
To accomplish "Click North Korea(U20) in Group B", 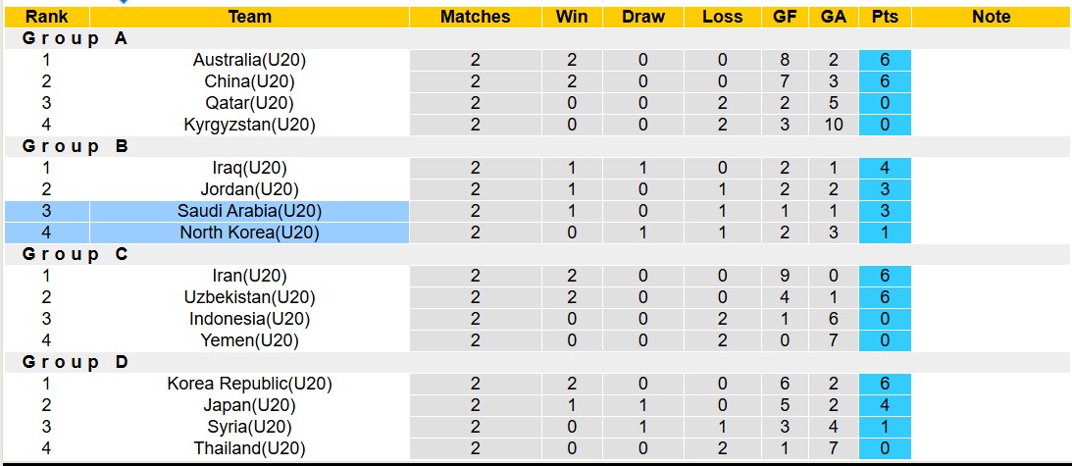I will (x=249, y=233).
